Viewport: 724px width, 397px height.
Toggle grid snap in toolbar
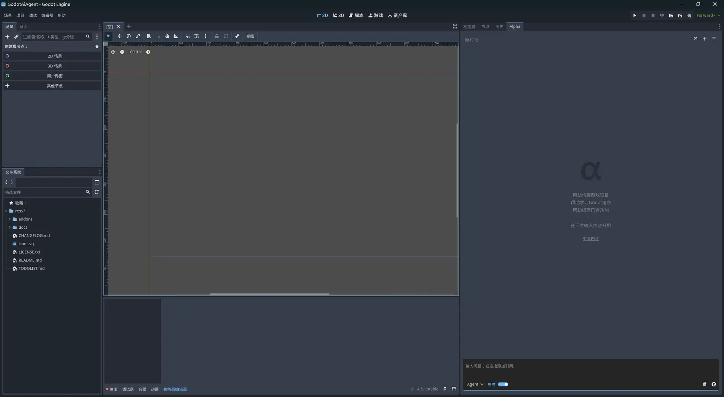pyautogui.click(x=196, y=36)
